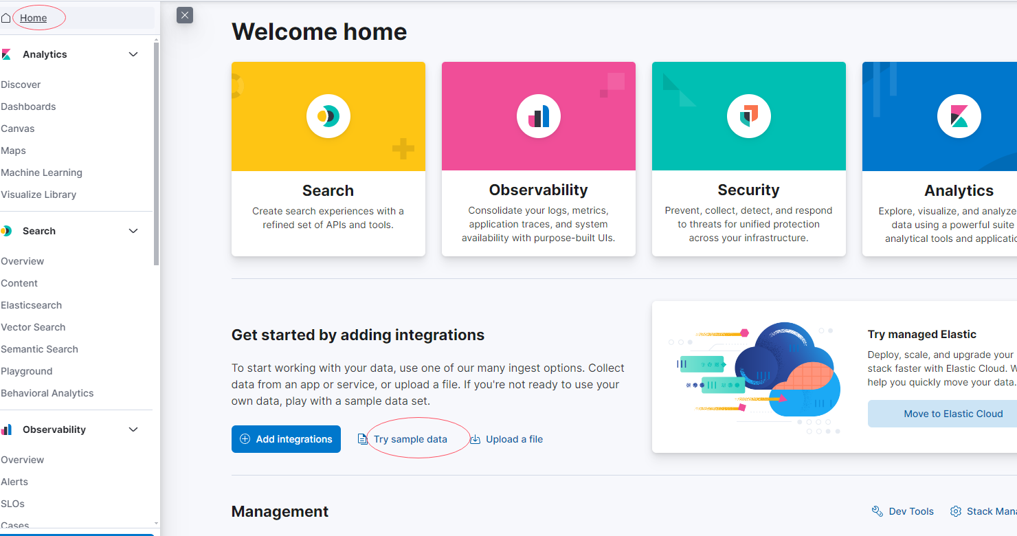The width and height of the screenshot is (1017, 536).
Task: Click the Search logo icon in sidebar
Action: pos(6,231)
